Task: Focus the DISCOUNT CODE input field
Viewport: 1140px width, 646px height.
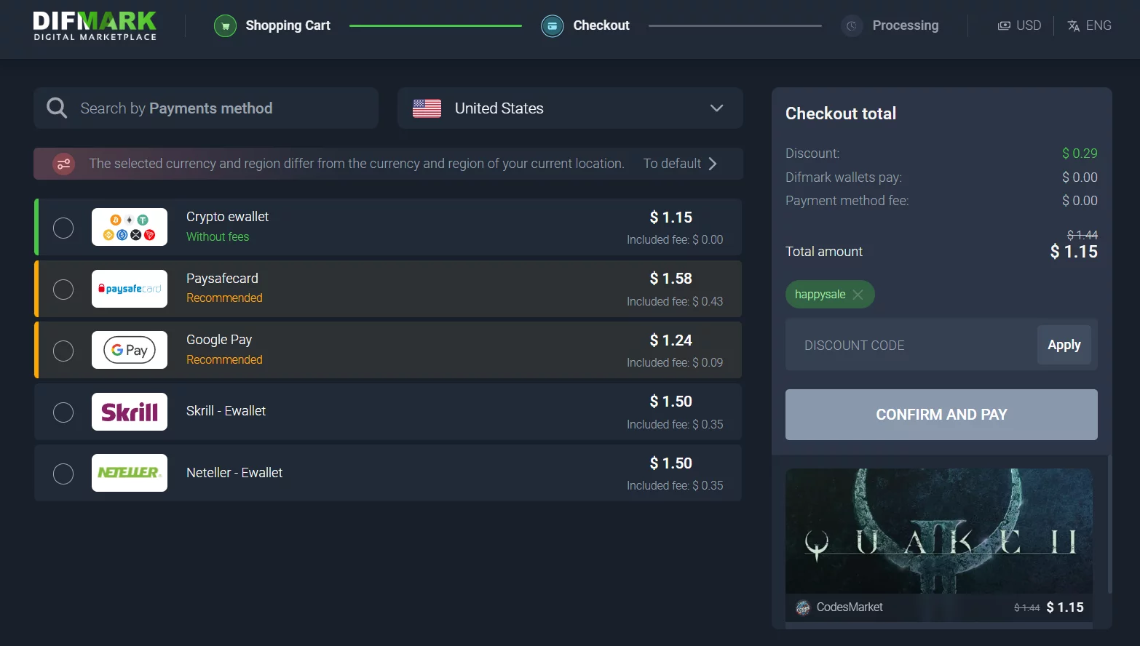Action: [911, 346]
